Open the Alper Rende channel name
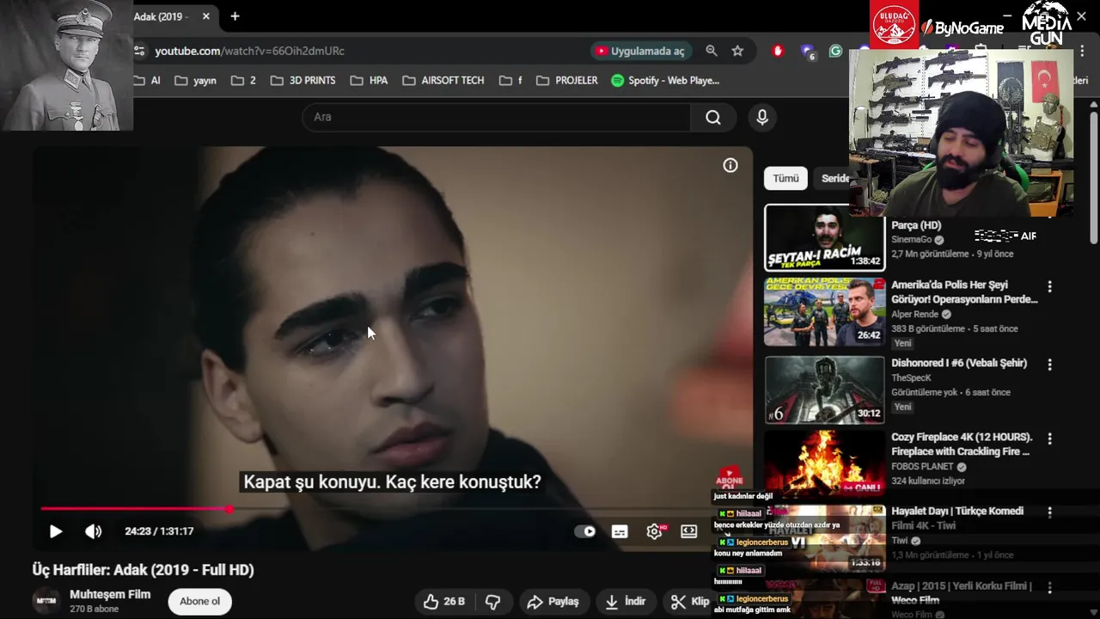Screen dimensions: 1100x619 coord(915,315)
